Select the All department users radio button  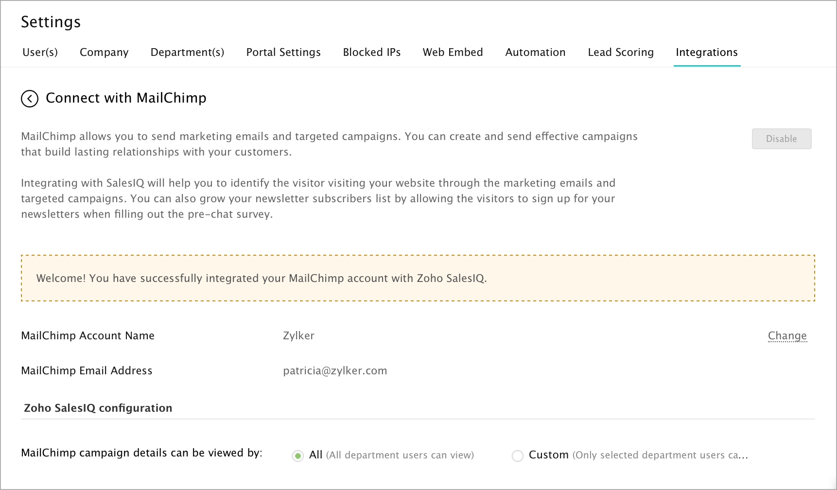pyautogui.click(x=298, y=455)
